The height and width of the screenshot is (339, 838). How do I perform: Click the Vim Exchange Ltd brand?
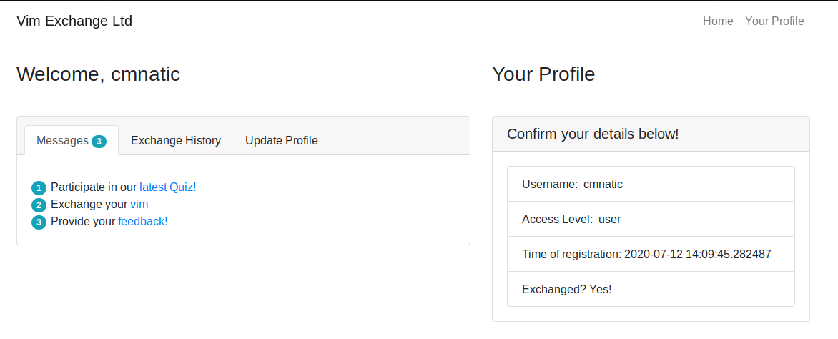[74, 21]
